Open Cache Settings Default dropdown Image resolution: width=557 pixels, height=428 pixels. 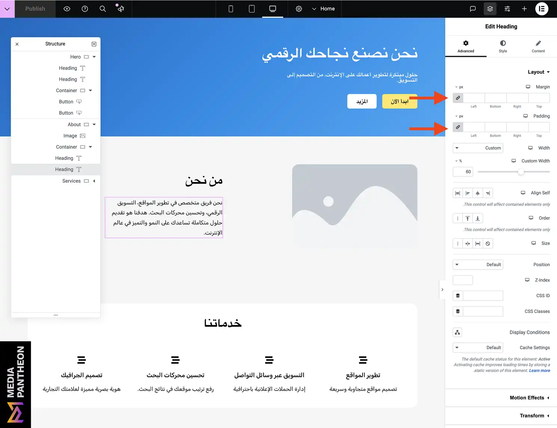[x=478, y=348]
